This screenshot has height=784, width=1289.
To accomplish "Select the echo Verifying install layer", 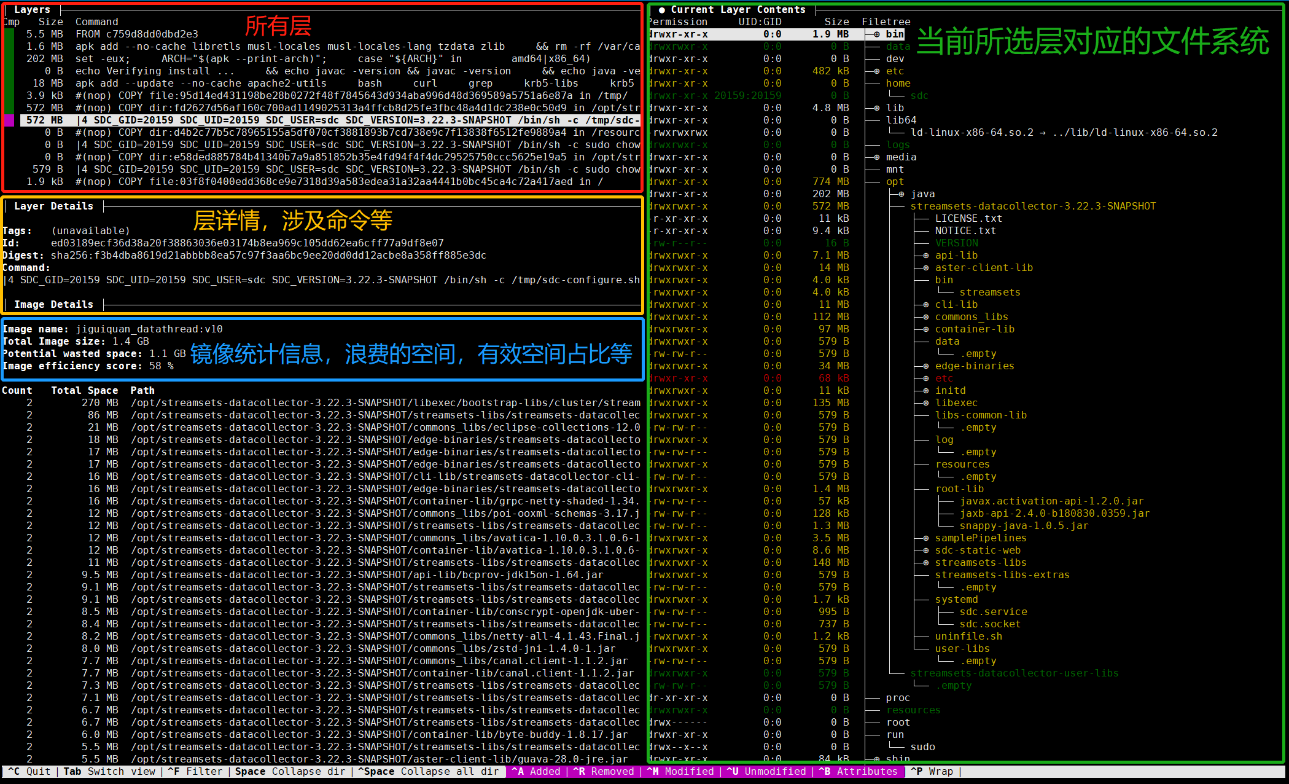I will 330,71.
